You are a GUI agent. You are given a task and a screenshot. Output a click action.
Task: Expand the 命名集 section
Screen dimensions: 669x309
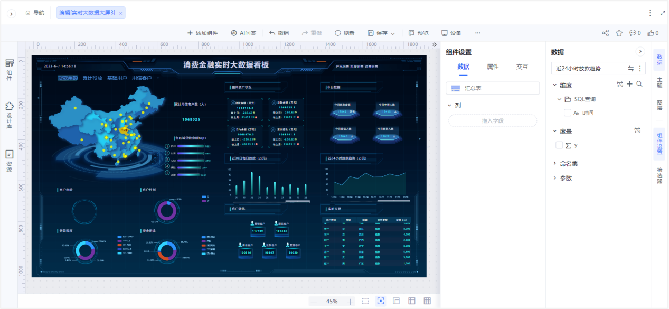pyautogui.click(x=554, y=164)
